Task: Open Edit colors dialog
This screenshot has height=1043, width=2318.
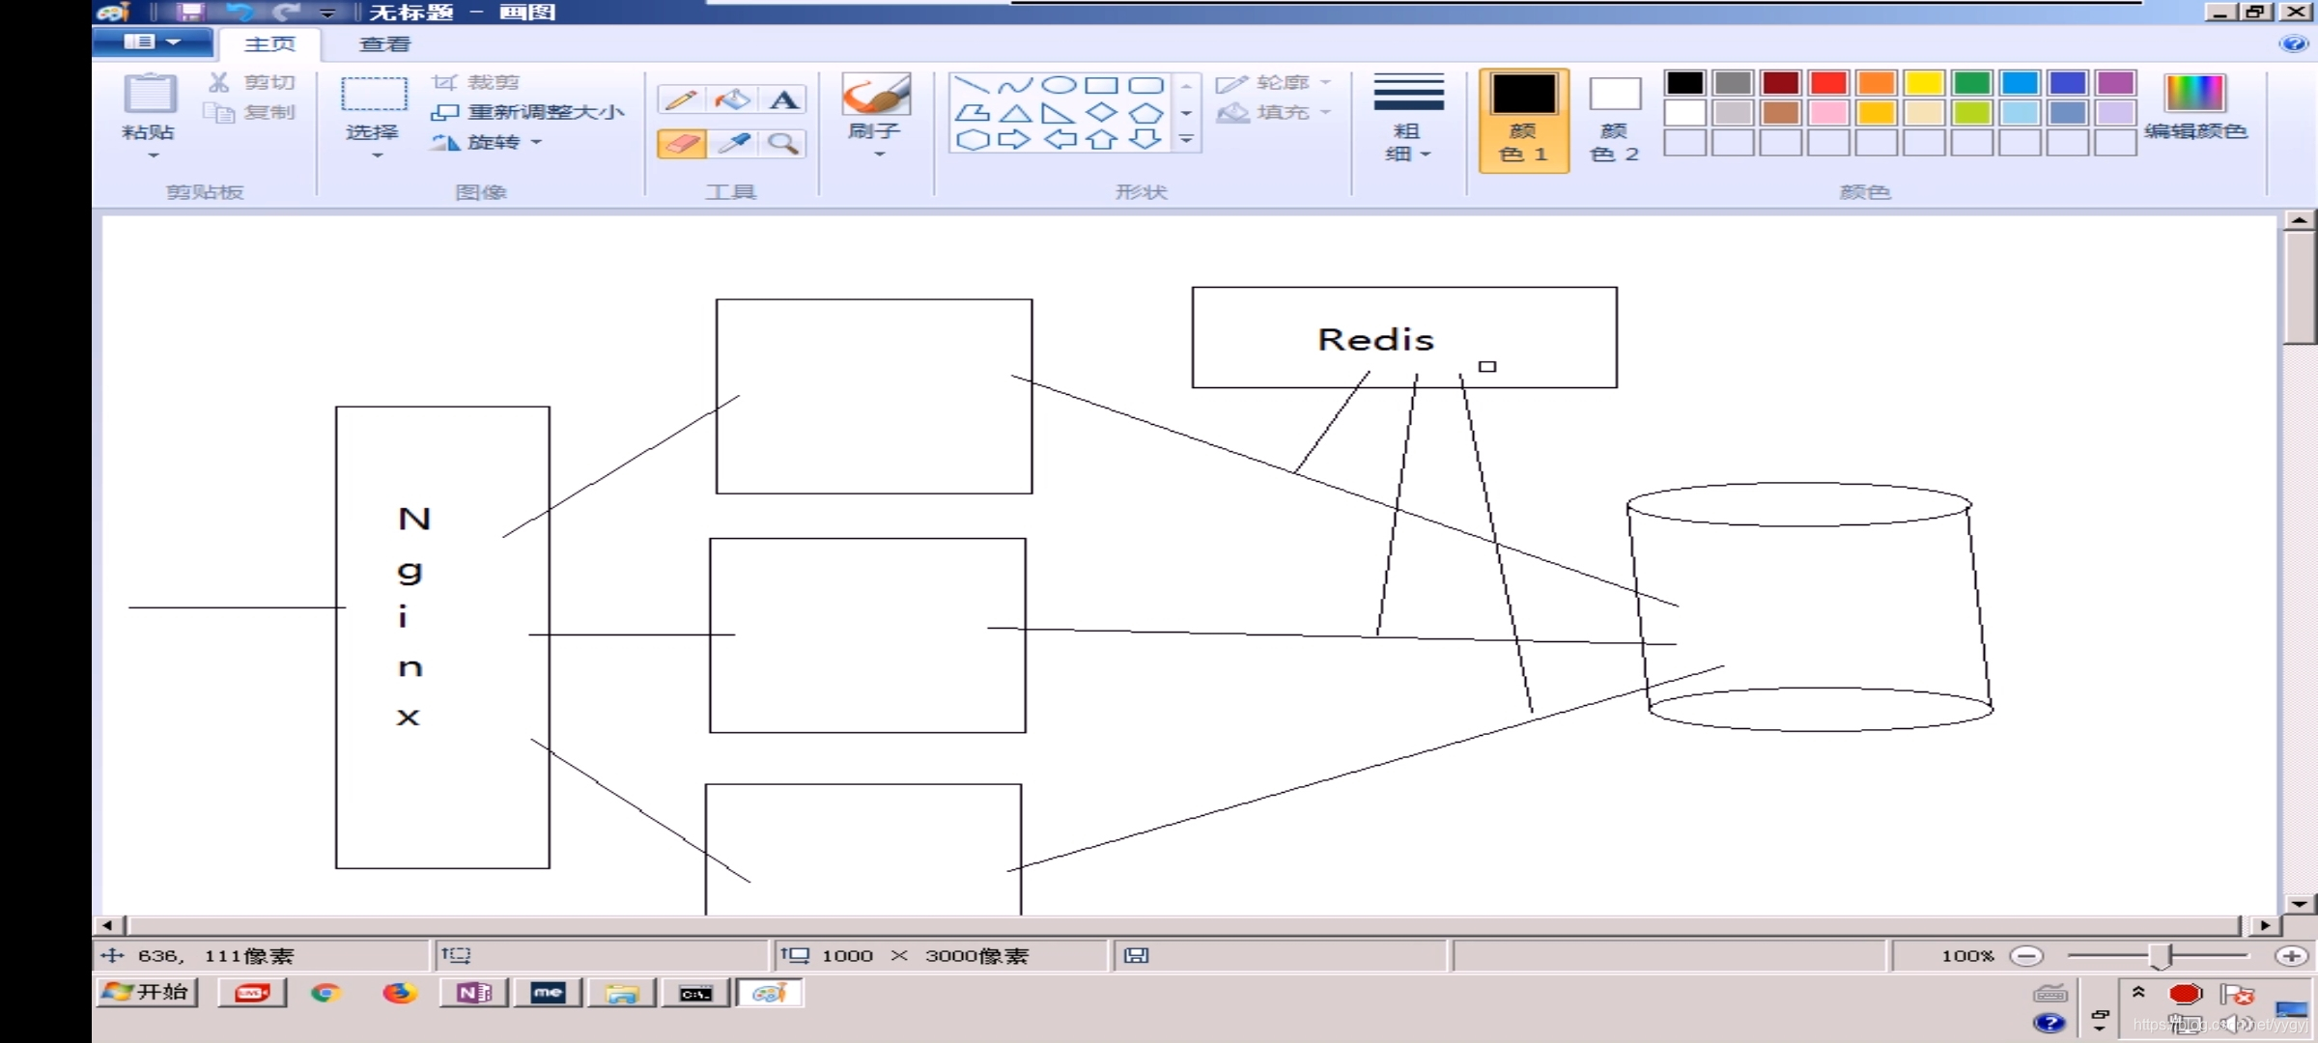Action: (x=2195, y=108)
